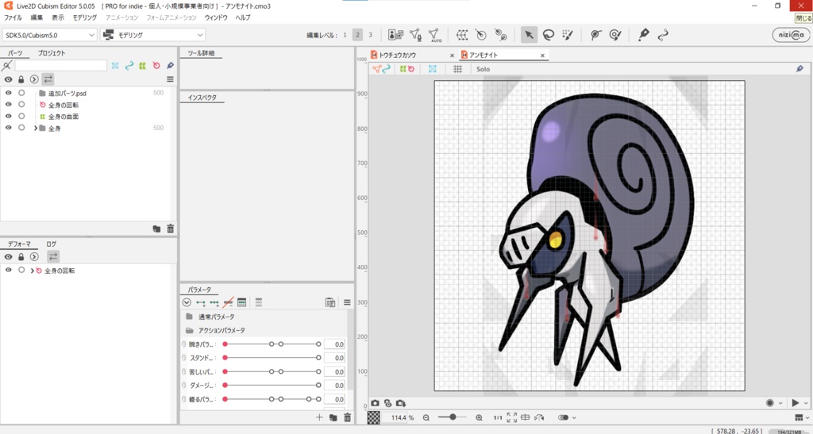The width and height of the screenshot is (813, 434).
Task: Create a rotation deformer from toolbar
Action: click(481, 35)
